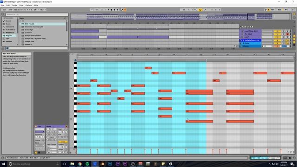Select Samples category in browser
Screen dimensions: 297x167
tap(9, 41)
